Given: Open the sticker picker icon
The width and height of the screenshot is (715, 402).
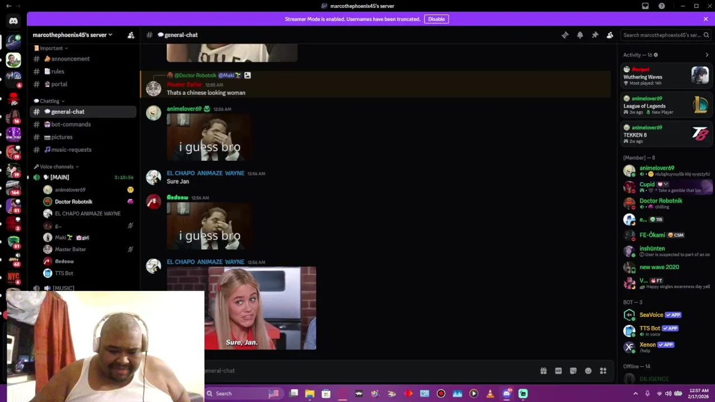Looking at the screenshot, I should click(x=573, y=371).
